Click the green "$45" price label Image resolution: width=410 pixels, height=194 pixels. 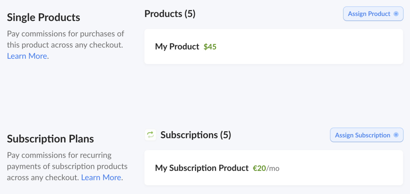click(x=210, y=47)
